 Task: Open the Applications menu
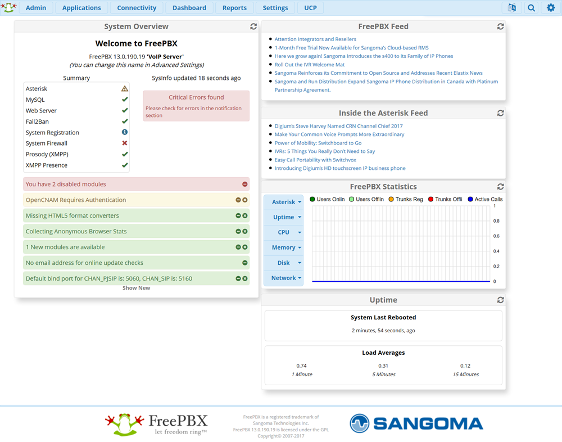tap(81, 7)
